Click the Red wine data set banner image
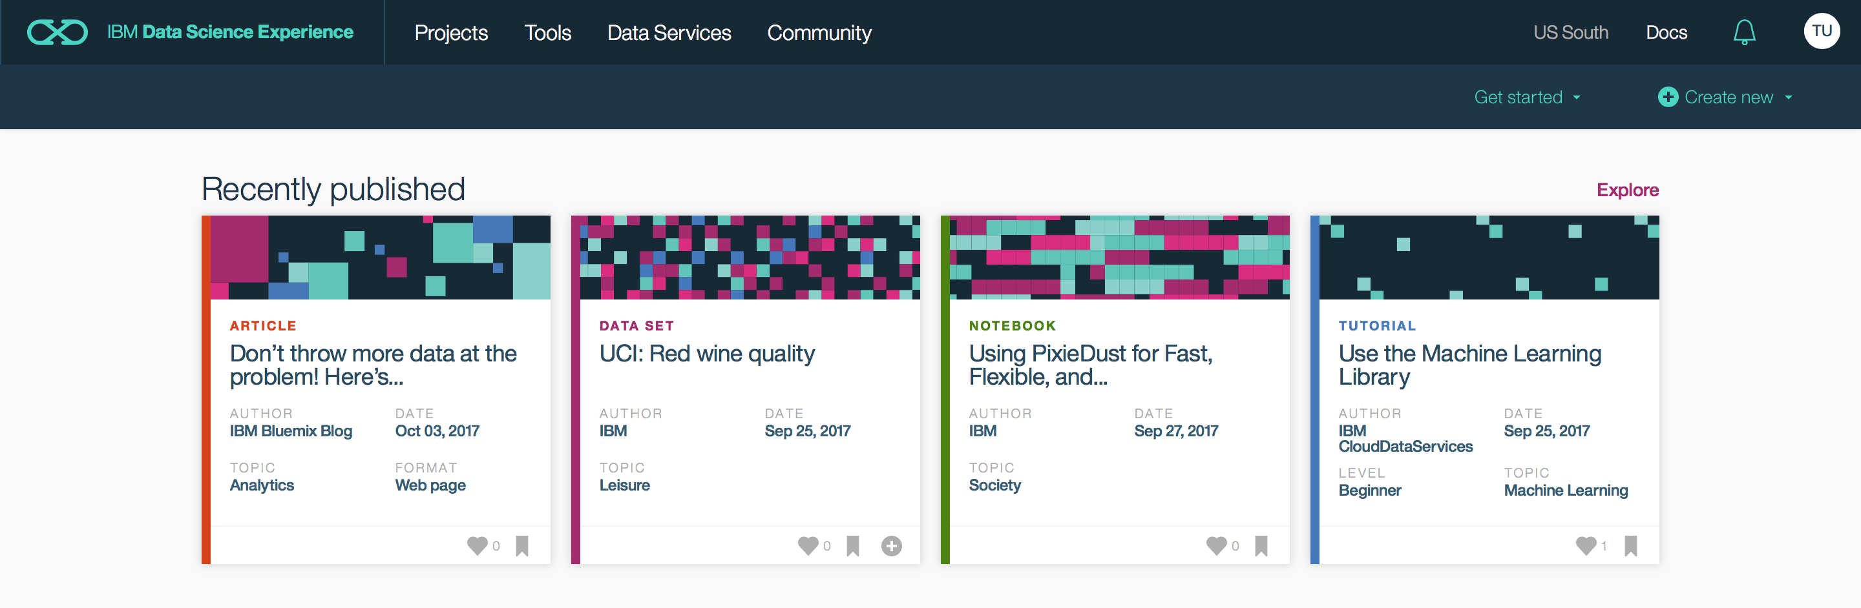Image resolution: width=1861 pixels, height=608 pixels. 750,258
